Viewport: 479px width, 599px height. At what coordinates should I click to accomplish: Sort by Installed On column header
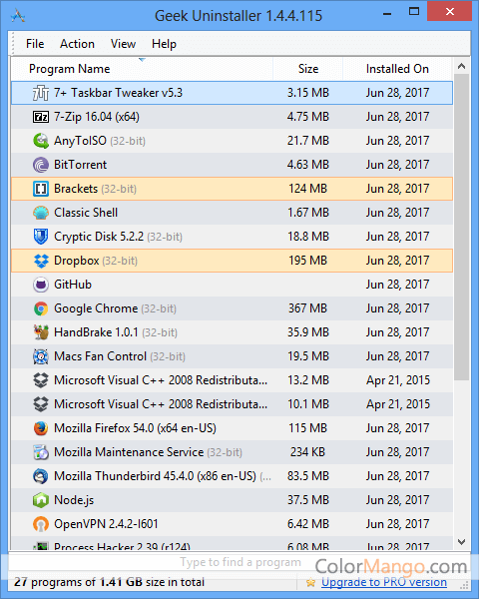[x=397, y=69]
